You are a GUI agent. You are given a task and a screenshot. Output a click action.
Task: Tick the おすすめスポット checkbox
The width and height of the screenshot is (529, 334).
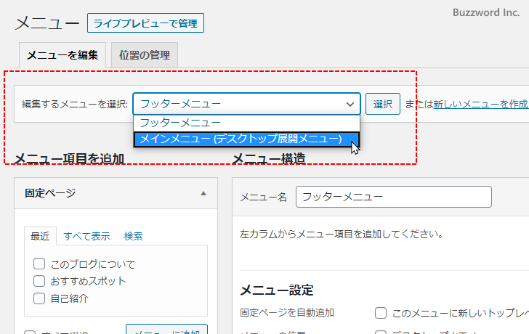pos(39,281)
